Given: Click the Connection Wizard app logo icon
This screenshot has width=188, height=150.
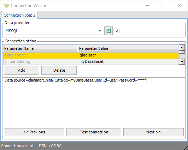Looking at the screenshot, I should (6, 6).
